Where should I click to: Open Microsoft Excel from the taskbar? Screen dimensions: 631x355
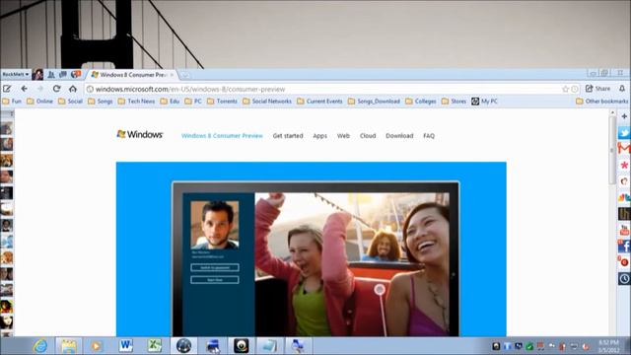pos(155,346)
